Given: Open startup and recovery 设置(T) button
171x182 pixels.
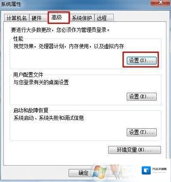Looking at the screenshot, I should click(x=142, y=132).
